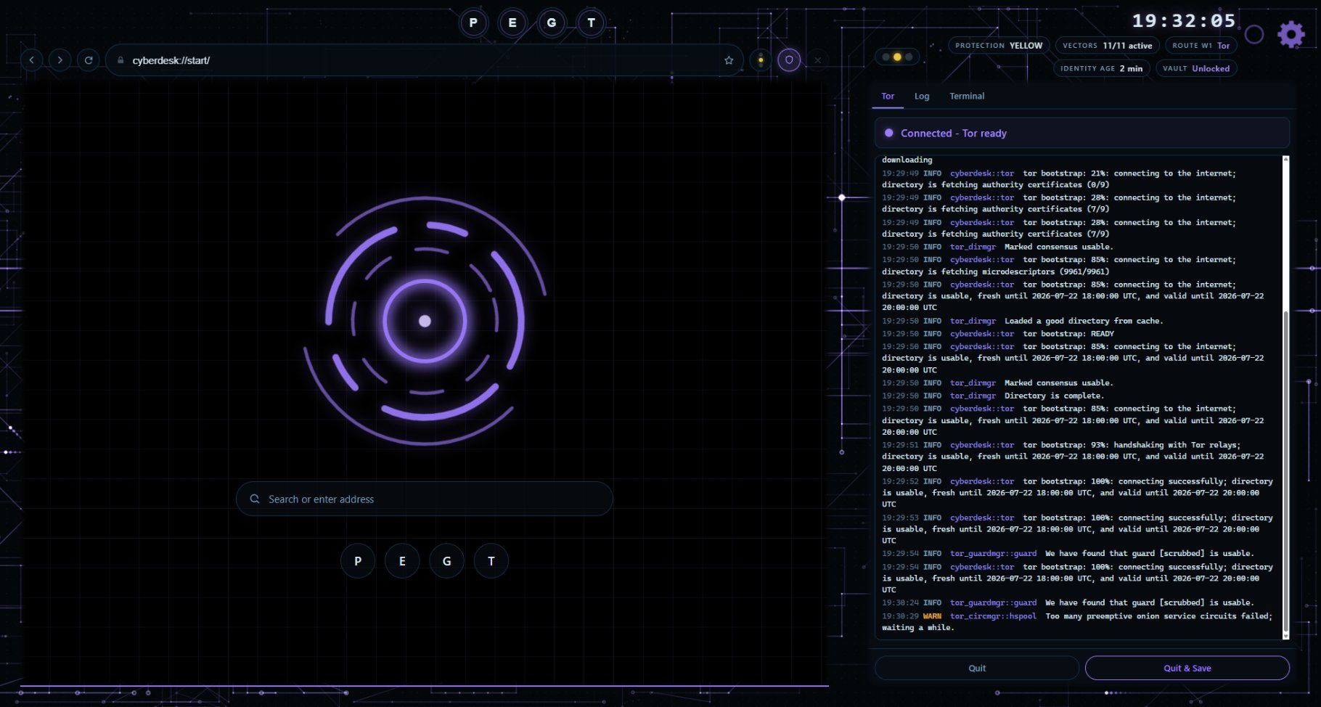
Task: Click the 19:32:05 clock display
Action: [x=1183, y=21]
